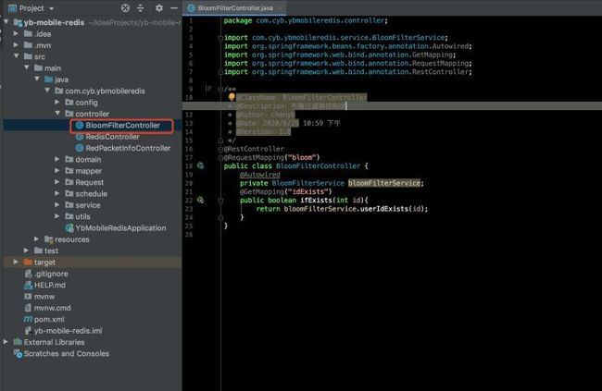Fold the Javadoc comment at line 9
The height and width of the screenshot is (391, 602).
pos(220,90)
